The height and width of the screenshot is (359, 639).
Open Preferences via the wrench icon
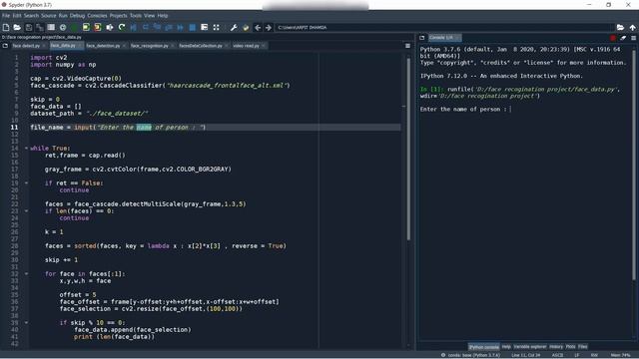pos(234,27)
